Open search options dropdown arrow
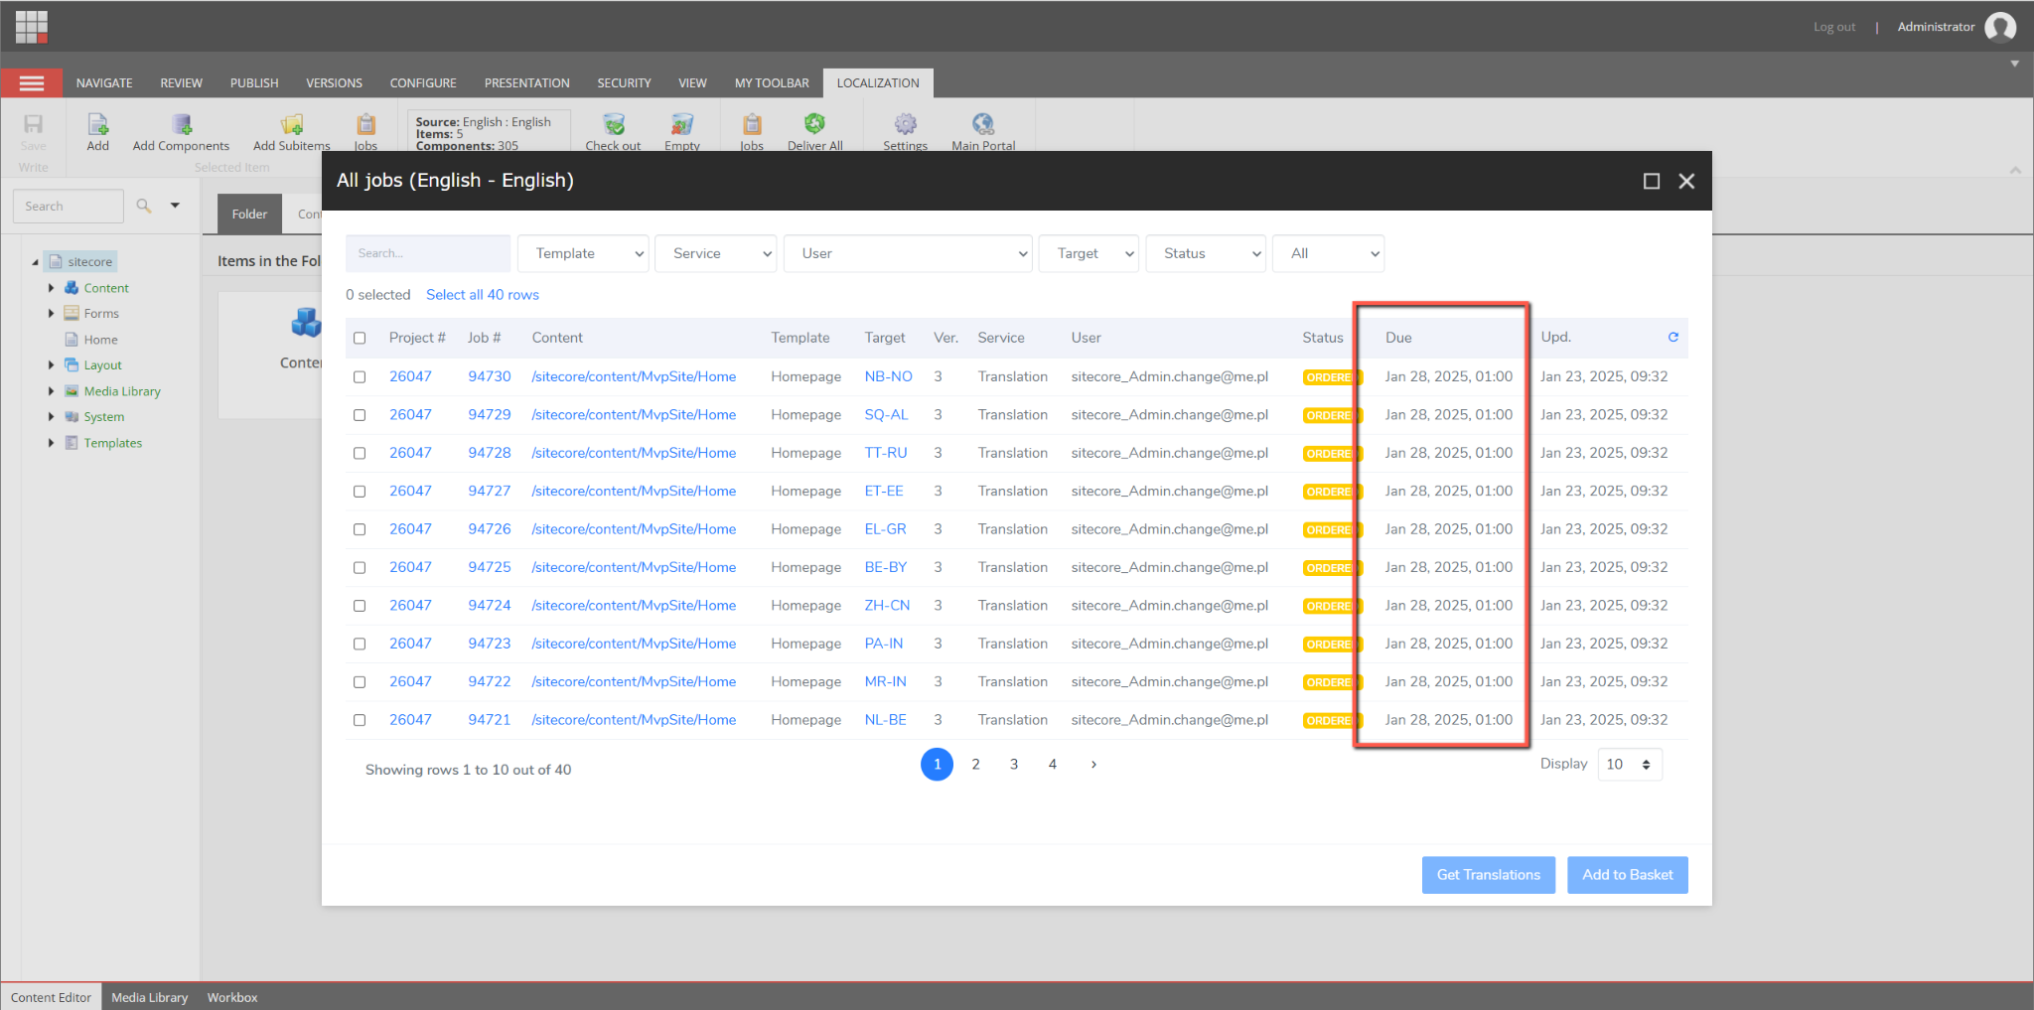 click(175, 206)
